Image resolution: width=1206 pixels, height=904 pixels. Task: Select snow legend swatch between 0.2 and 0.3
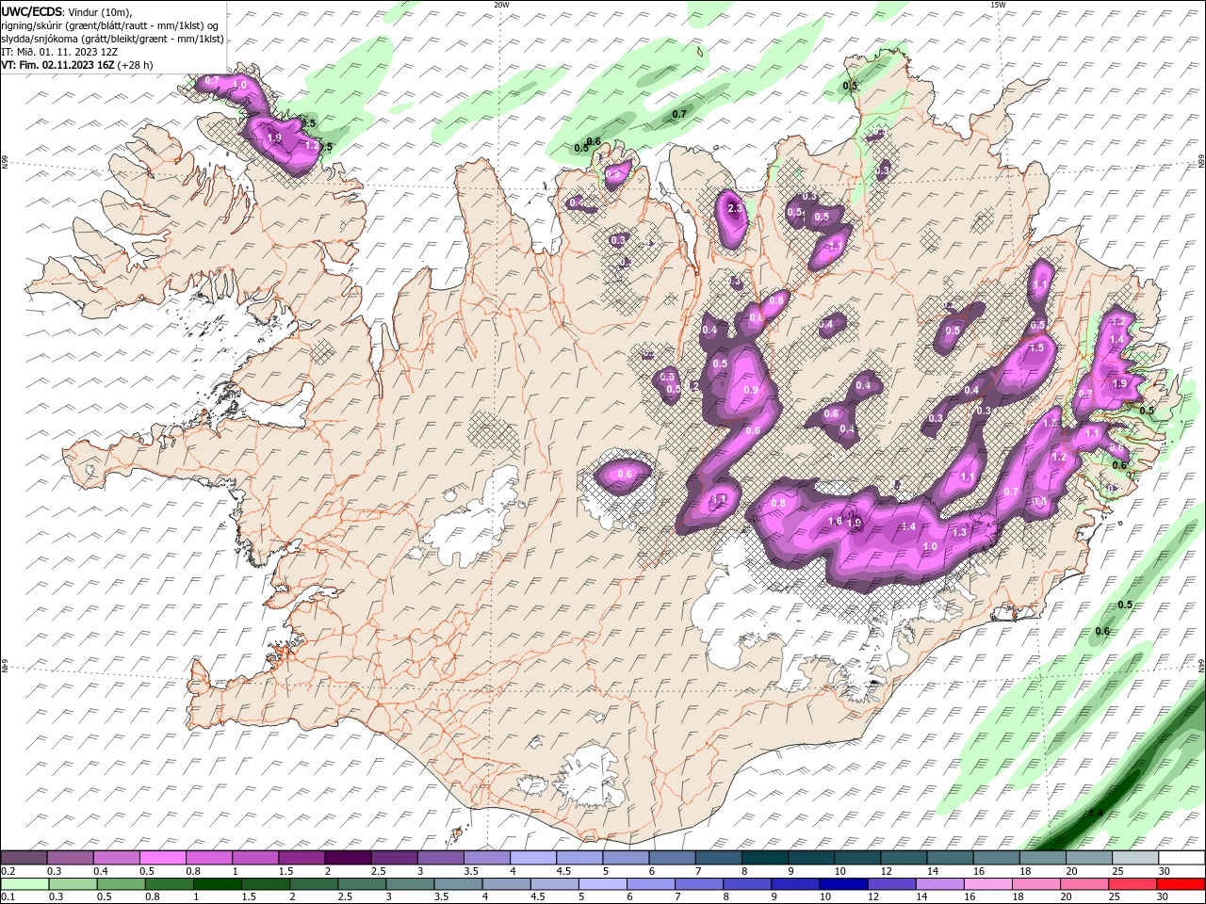click(24, 858)
